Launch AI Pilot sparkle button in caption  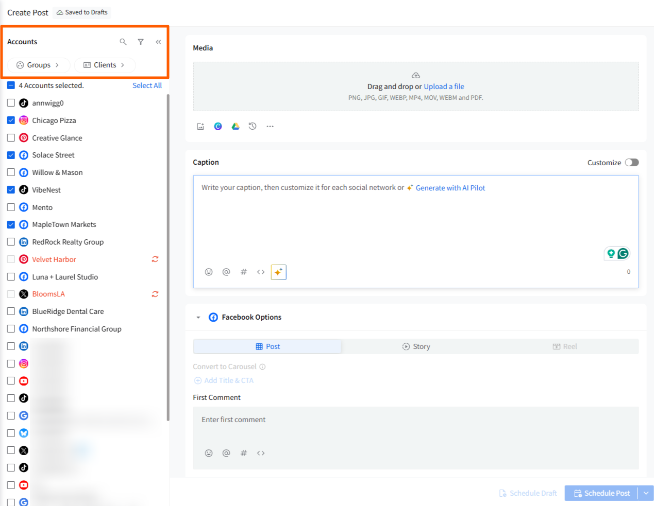(278, 272)
